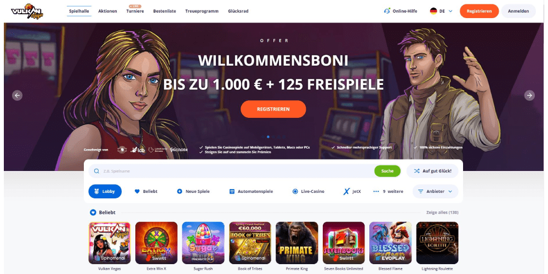Screen dimensions: 548x274
Task: Open Live-Casino category
Action: [308, 191]
